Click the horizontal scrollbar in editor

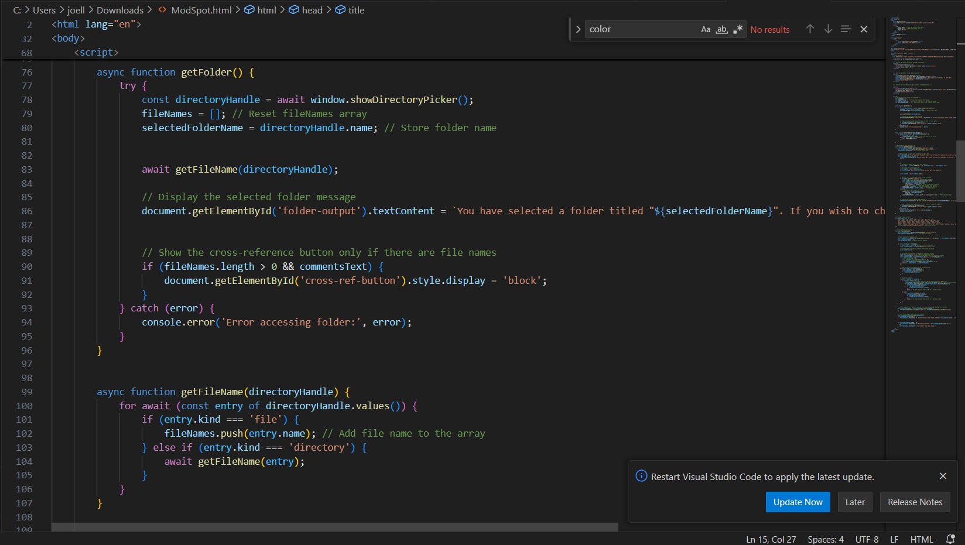(x=335, y=527)
